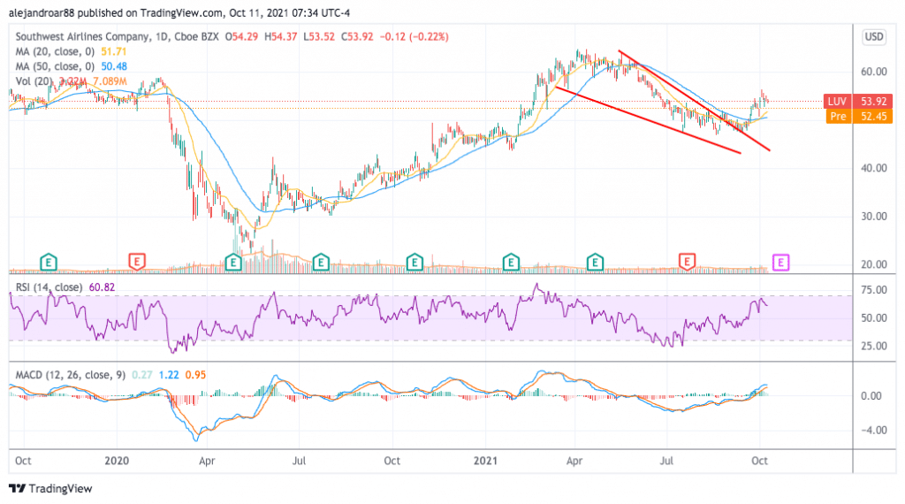
Task: Click the MACD histogram value 0.27
Action: pyautogui.click(x=142, y=375)
